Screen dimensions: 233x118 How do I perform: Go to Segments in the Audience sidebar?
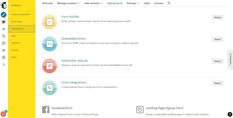(16, 43)
